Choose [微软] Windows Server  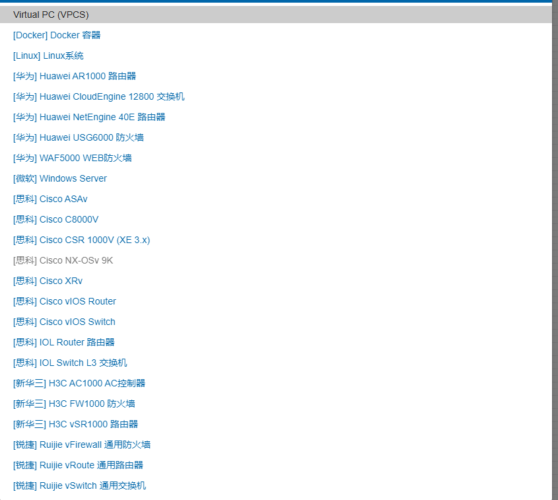coord(60,178)
